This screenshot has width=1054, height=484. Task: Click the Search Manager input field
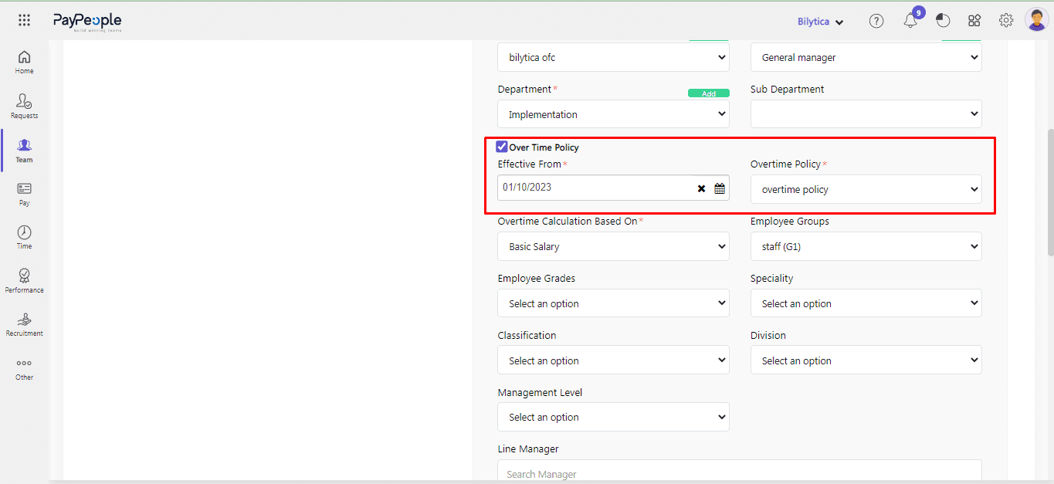tap(739, 473)
